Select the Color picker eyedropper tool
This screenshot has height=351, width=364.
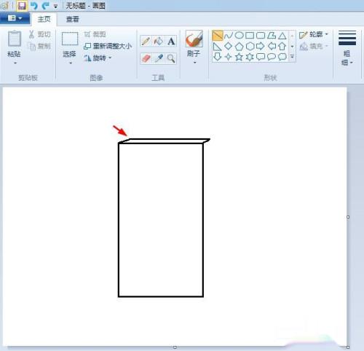[159, 58]
